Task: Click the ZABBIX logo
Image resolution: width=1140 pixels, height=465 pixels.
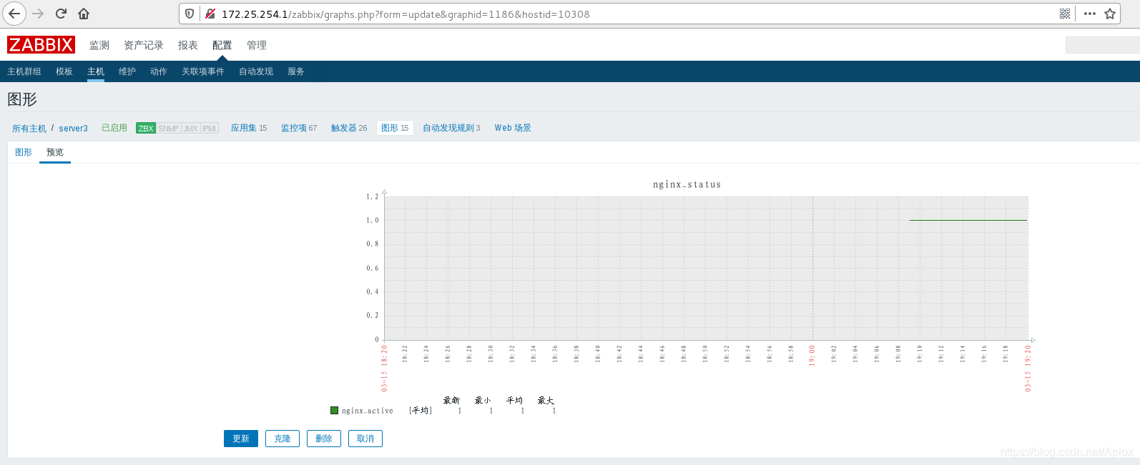Action: point(41,45)
